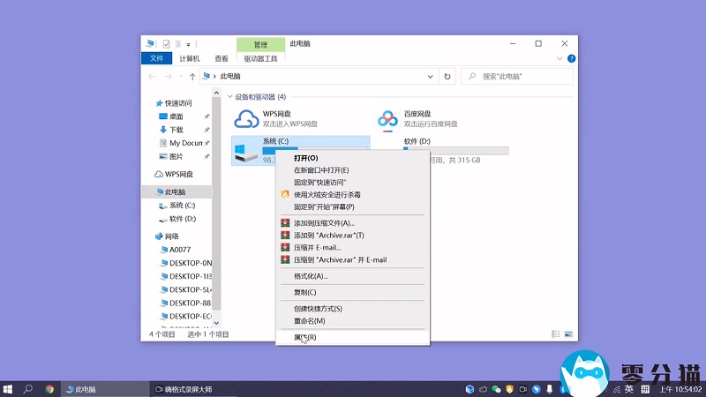Expand the quick access toolbar customize dropdown
Screen dimensions: 706x397
188,44
